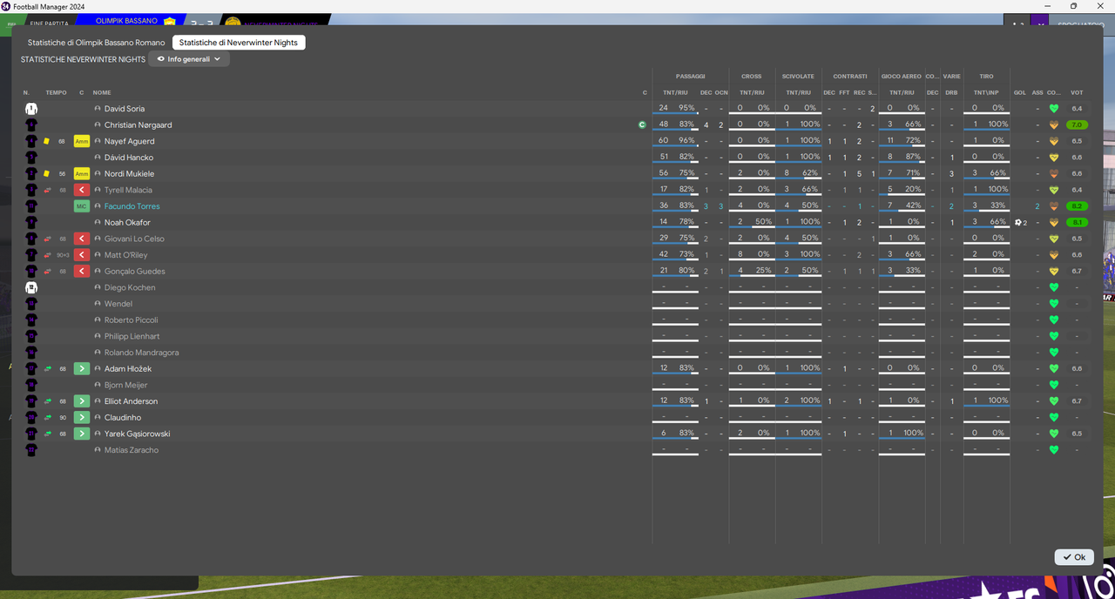The height and width of the screenshot is (599, 1115).
Task: Click the green MiC badge beside Facundo Torres
Action: pos(82,206)
